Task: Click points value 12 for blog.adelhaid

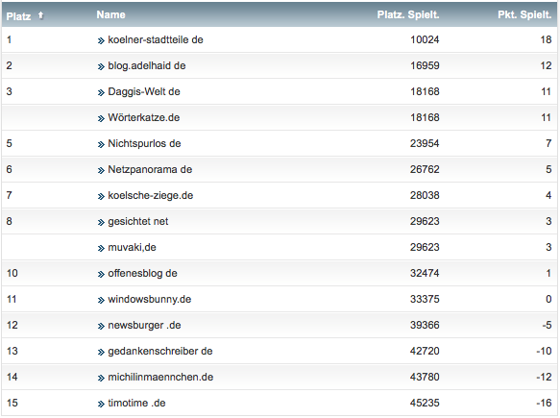Action: click(x=546, y=65)
